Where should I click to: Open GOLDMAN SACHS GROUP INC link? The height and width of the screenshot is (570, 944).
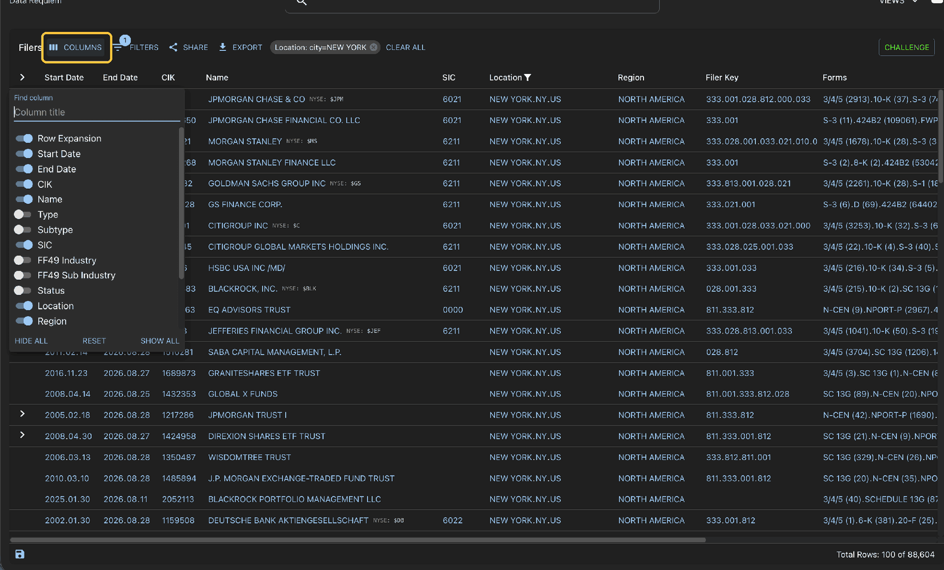pyautogui.click(x=267, y=184)
